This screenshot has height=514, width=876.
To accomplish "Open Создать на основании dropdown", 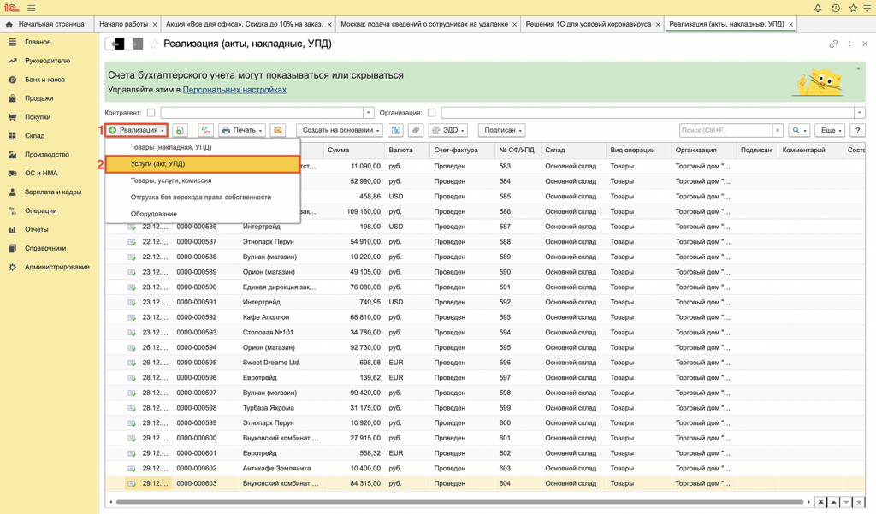I will (x=340, y=130).
